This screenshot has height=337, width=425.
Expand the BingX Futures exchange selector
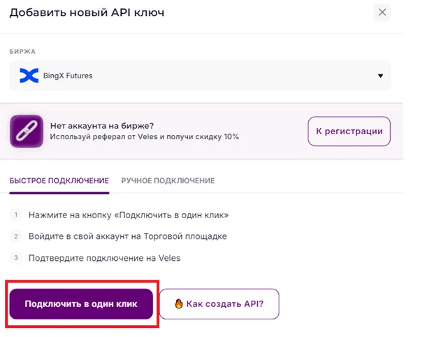pyautogui.click(x=199, y=76)
